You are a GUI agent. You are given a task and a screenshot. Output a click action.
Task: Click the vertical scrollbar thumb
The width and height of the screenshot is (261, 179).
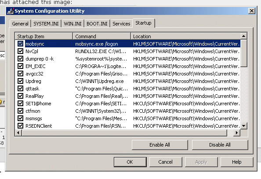coord(244,53)
